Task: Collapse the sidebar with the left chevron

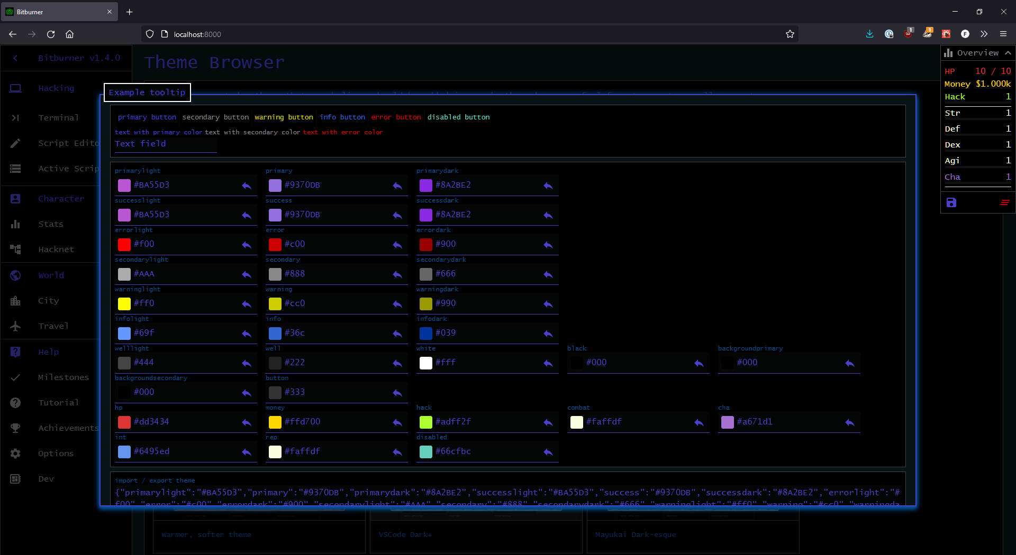Action: (x=15, y=58)
